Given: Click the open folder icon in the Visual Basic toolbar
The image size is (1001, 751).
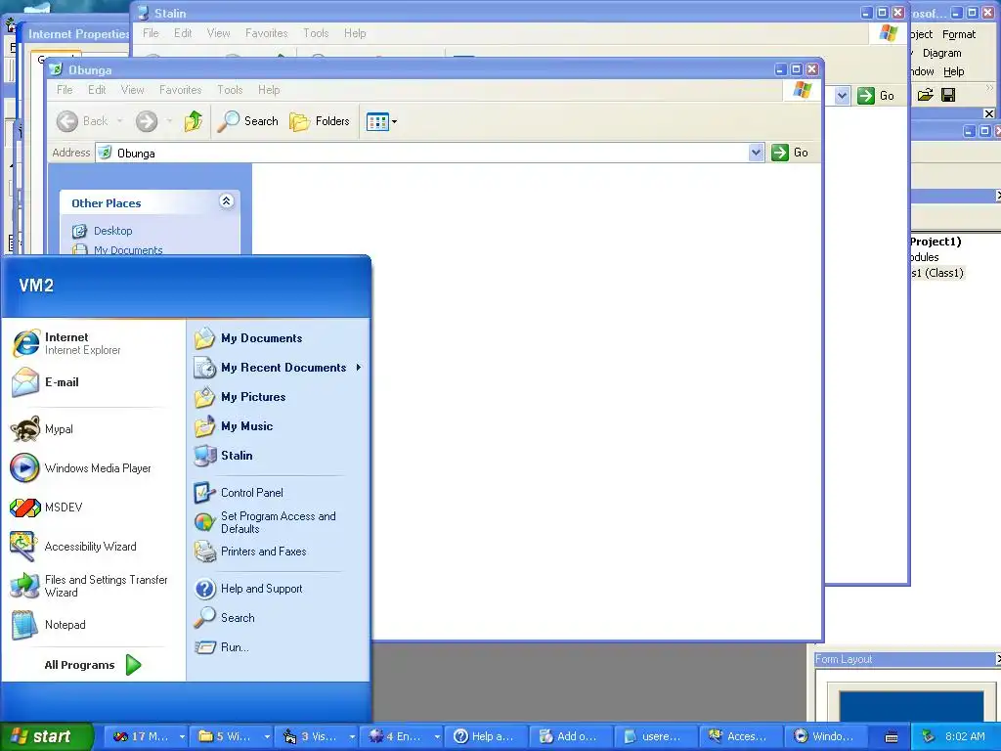Looking at the screenshot, I should [x=926, y=95].
